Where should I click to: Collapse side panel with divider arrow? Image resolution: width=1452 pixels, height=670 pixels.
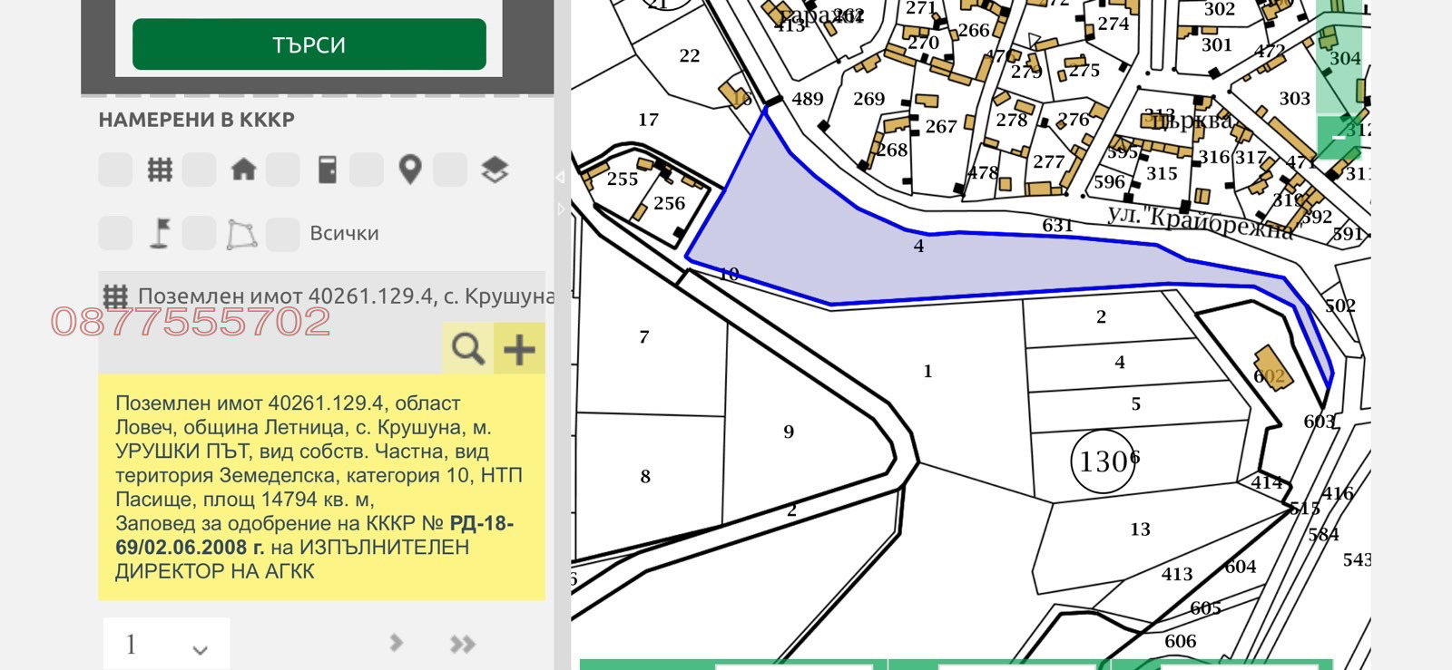coord(560,178)
